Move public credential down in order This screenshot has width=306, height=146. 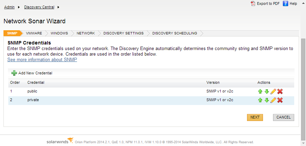[266, 91]
